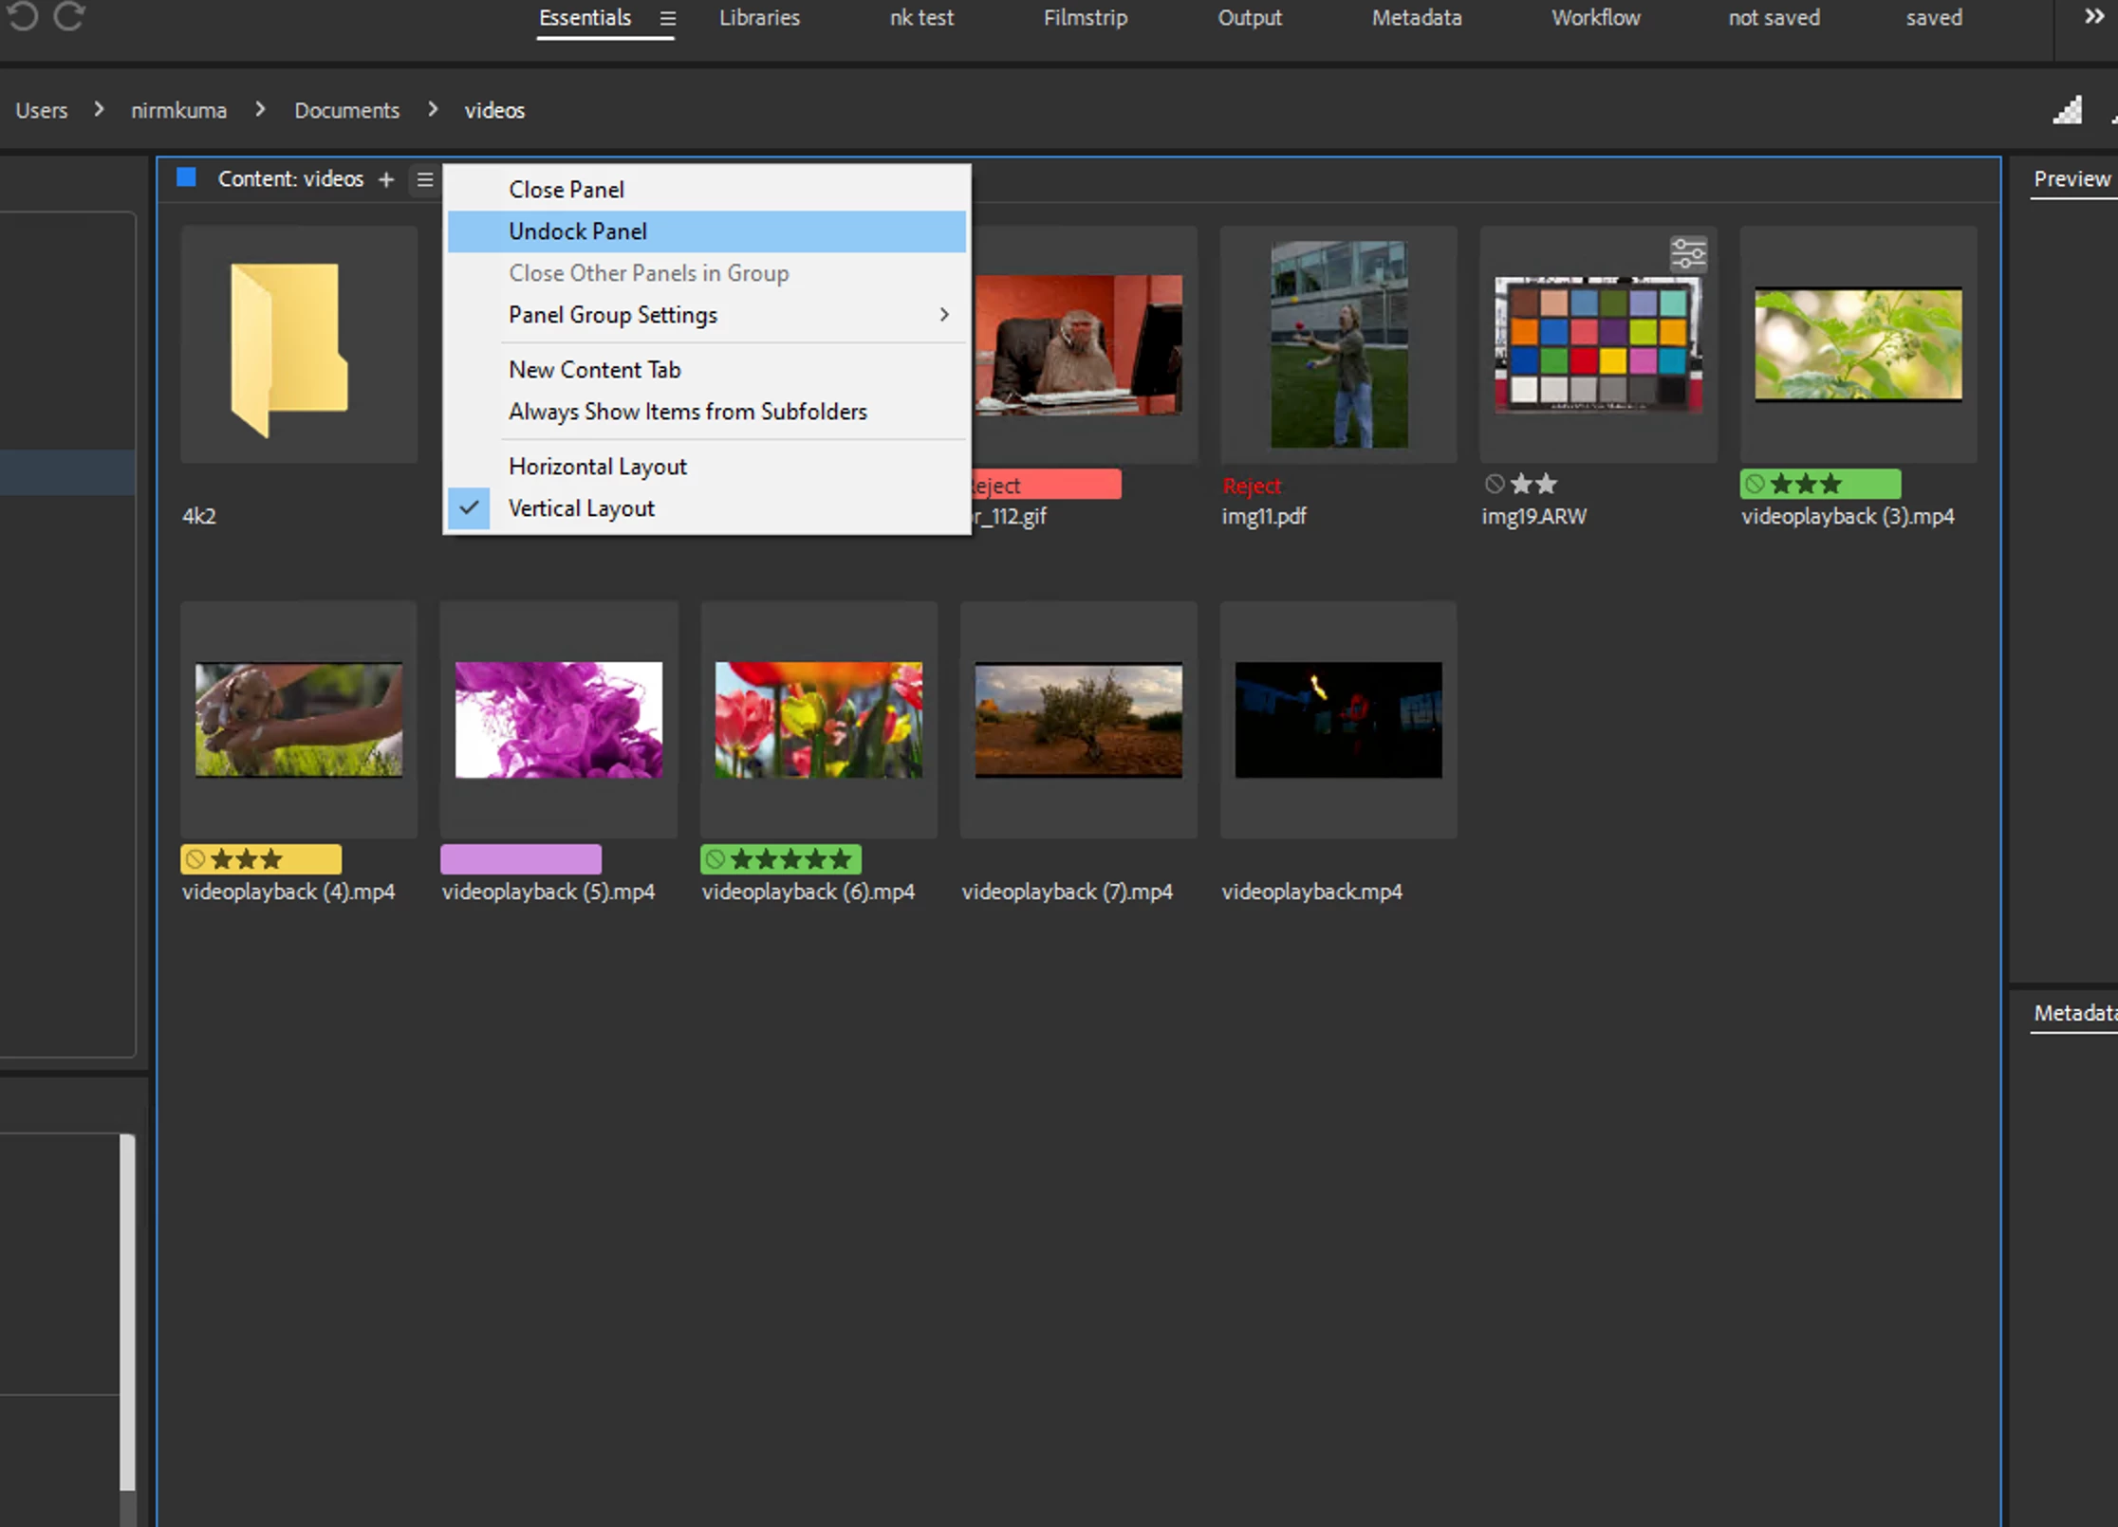Enable Always Show Items from Subfolders
Viewport: 2118px width, 1527px height.
pyautogui.click(x=687, y=412)
